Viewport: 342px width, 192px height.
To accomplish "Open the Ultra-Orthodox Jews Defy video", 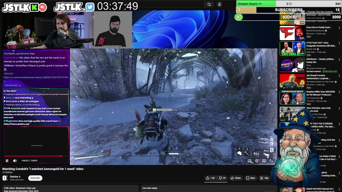I will click(318, 109).
